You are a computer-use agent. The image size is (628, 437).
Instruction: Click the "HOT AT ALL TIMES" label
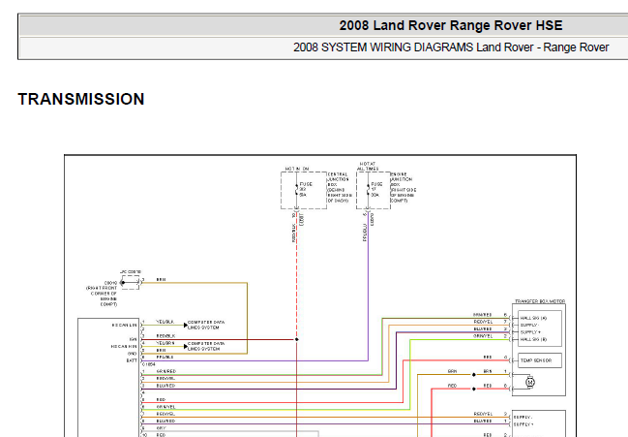368,166
